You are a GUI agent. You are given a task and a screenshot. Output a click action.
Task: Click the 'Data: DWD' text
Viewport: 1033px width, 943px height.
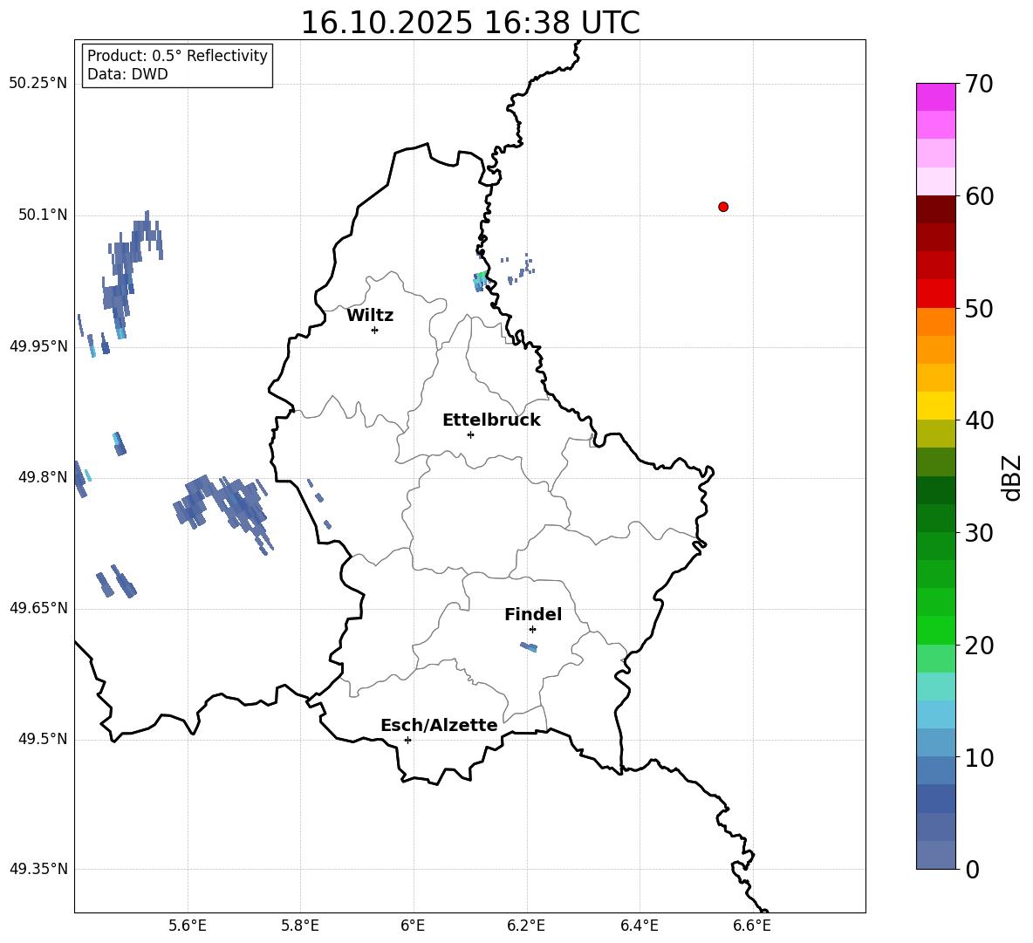pyautogui.click(x=127, y=74)
